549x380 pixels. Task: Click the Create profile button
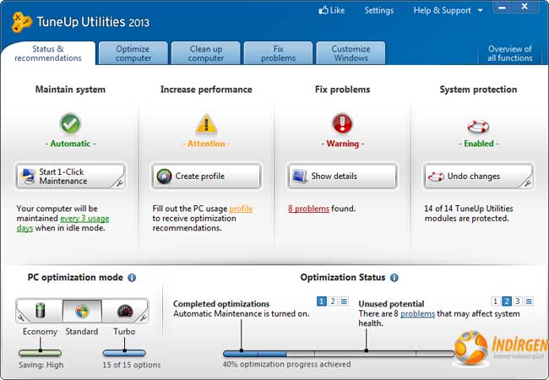click(x=206, y=176)
